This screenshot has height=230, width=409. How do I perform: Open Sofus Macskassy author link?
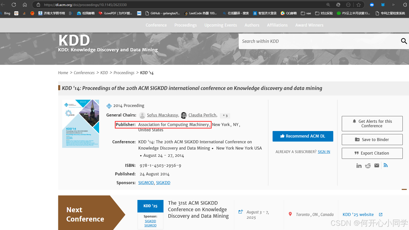(x=162, y=115)
